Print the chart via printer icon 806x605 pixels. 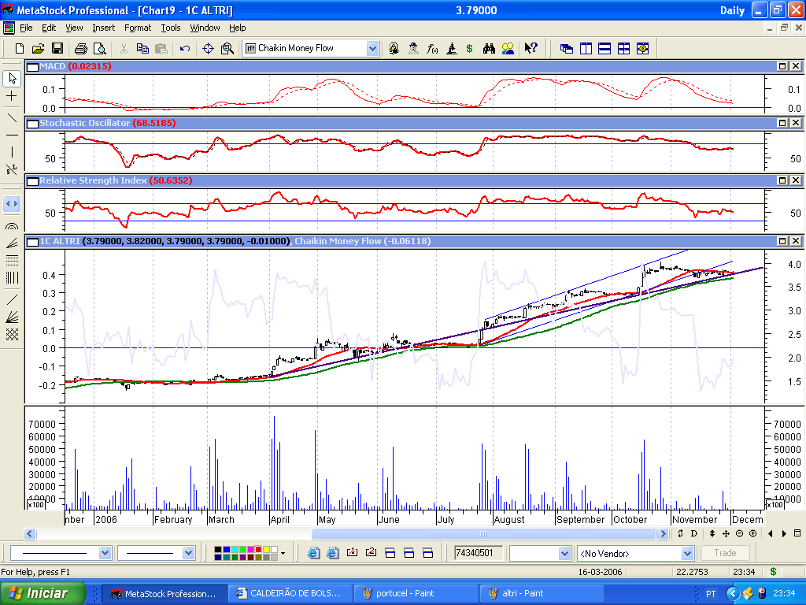point(81,48)
